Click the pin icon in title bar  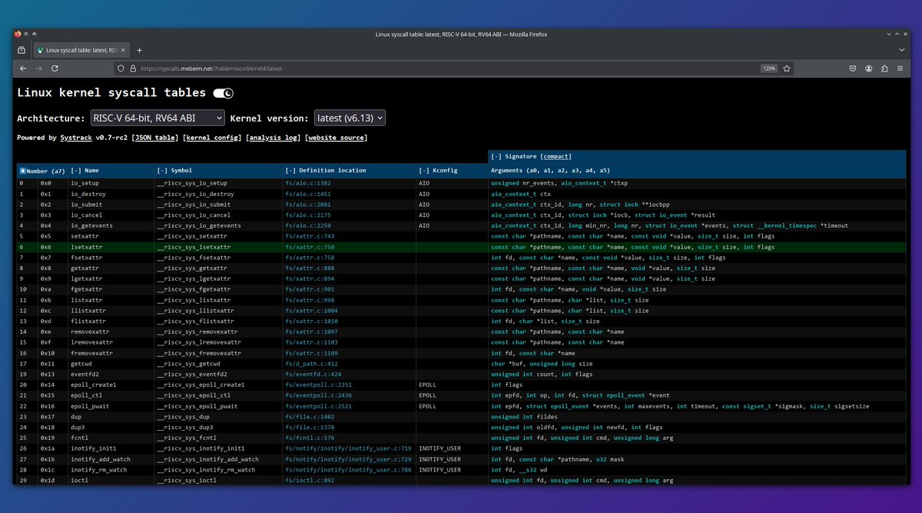coord(26,34)
